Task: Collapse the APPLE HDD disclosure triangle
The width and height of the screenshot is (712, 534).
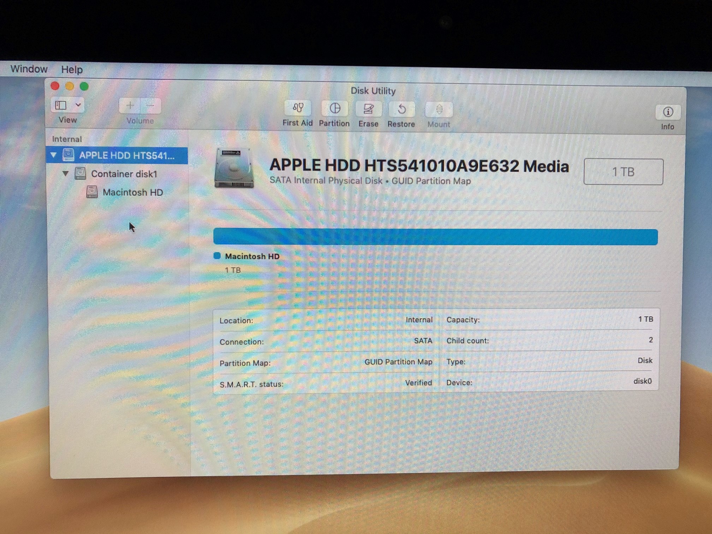Action: 54,155
